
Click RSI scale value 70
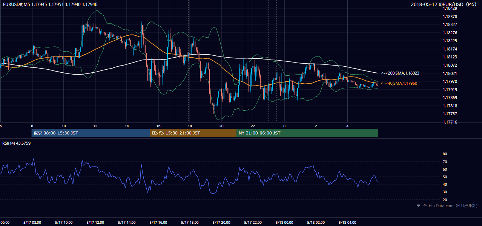tap(445, 162)
